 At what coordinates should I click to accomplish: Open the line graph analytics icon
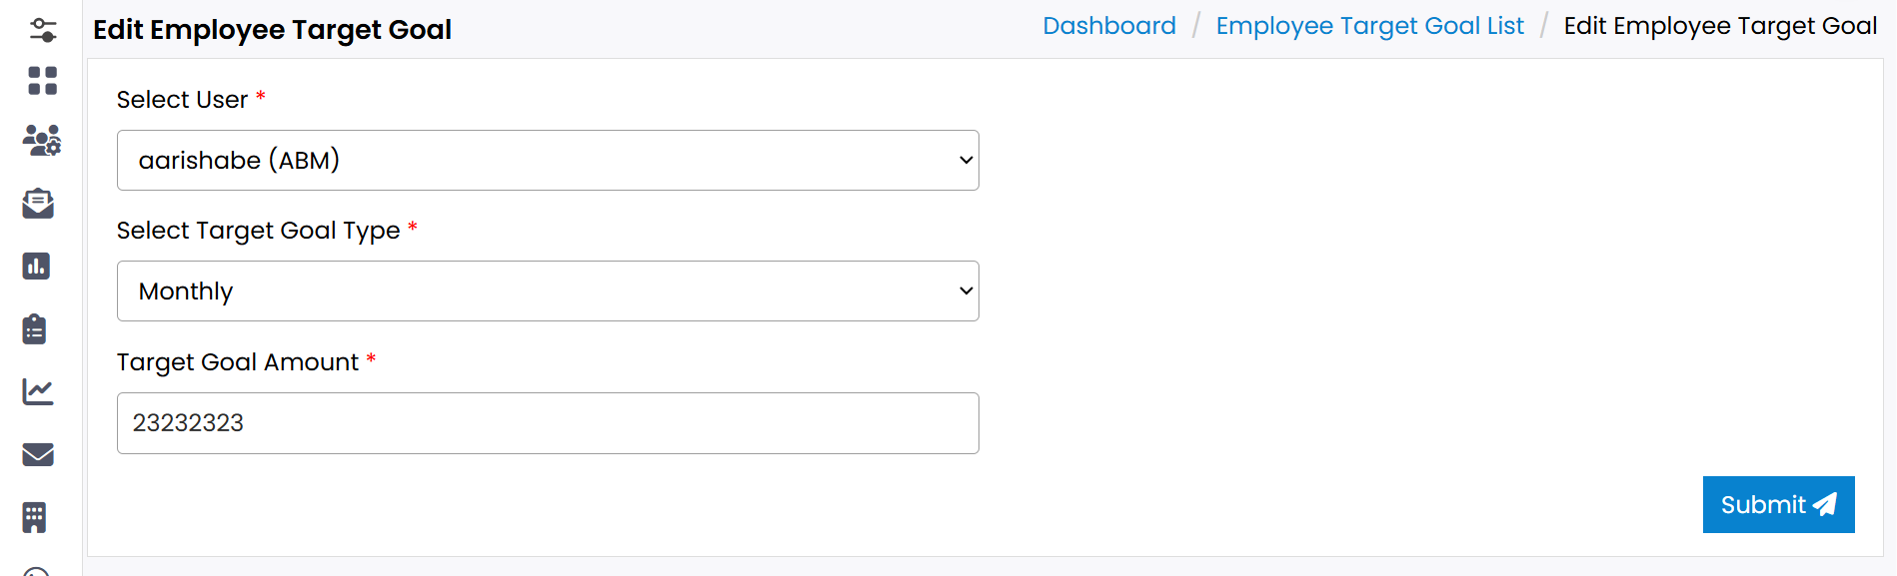click(38, 391)
